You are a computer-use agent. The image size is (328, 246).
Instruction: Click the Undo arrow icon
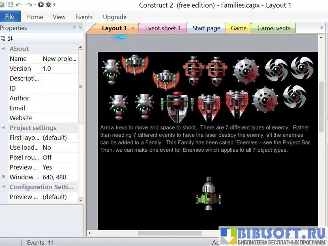(19, 5)
